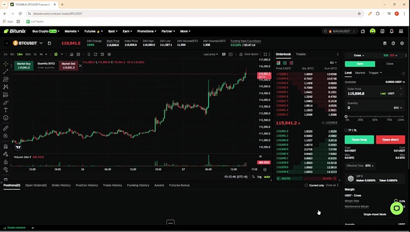Switch to the Trades tab
410x232 pixels.
301,54
